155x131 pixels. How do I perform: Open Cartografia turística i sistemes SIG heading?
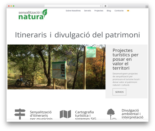pos(86,115)
